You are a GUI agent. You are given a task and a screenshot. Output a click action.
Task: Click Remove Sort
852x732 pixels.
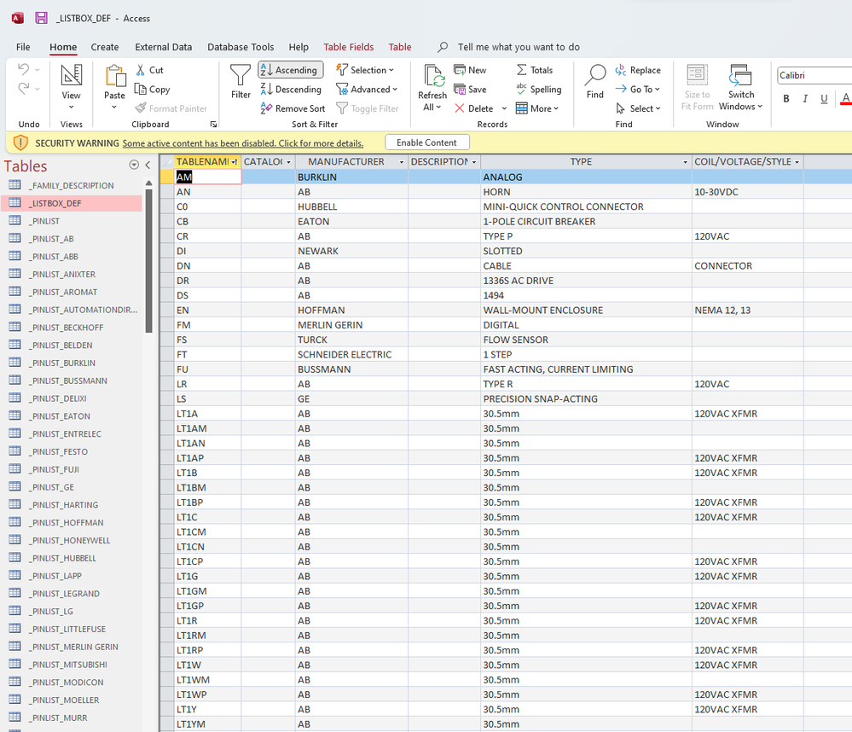(x=293, y=108)
